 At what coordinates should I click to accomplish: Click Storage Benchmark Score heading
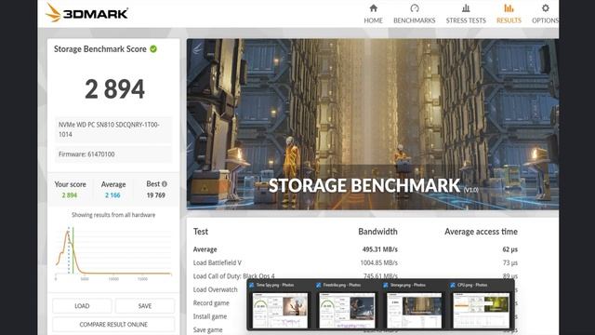pos(100,49)
